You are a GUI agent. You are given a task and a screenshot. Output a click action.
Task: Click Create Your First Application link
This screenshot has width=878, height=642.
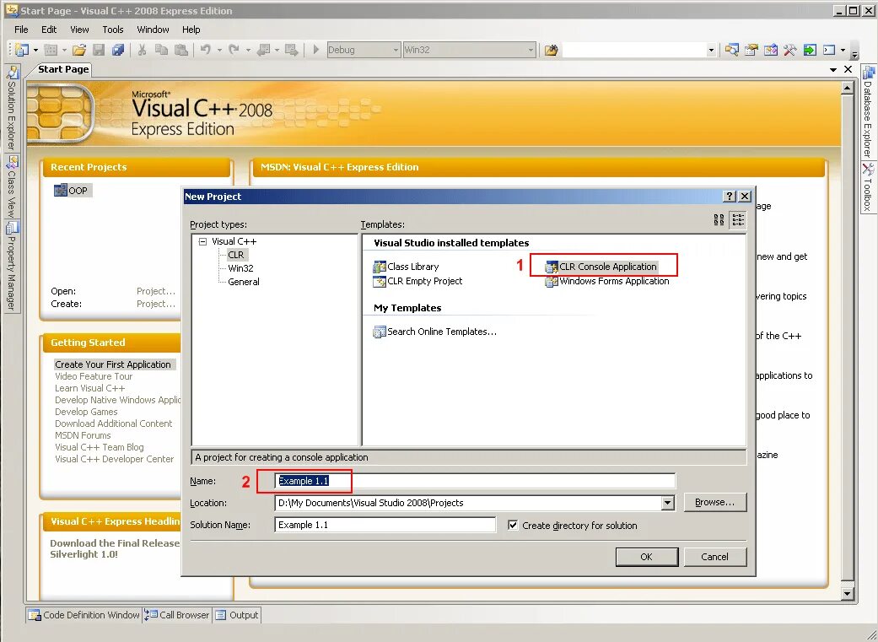(x=113, y=364)
